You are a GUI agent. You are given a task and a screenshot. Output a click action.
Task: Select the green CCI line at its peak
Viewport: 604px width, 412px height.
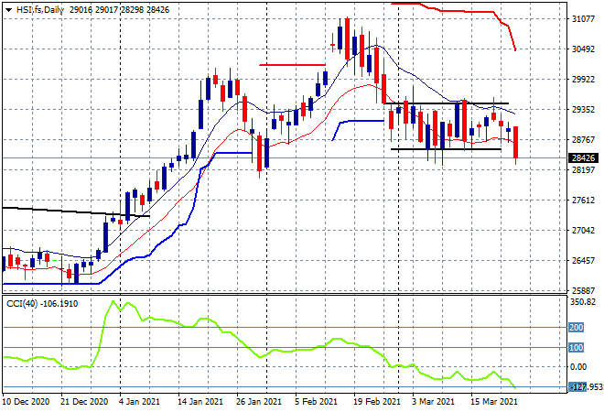(113, 302)
